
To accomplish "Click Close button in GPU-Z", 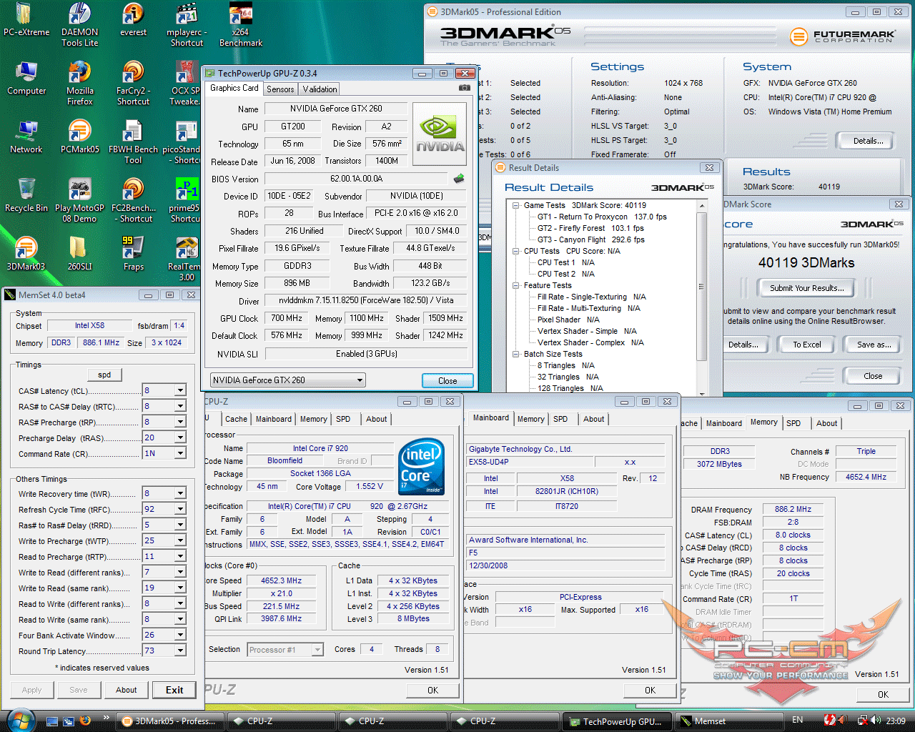I will pyautogui.click(x=447, y=380).
